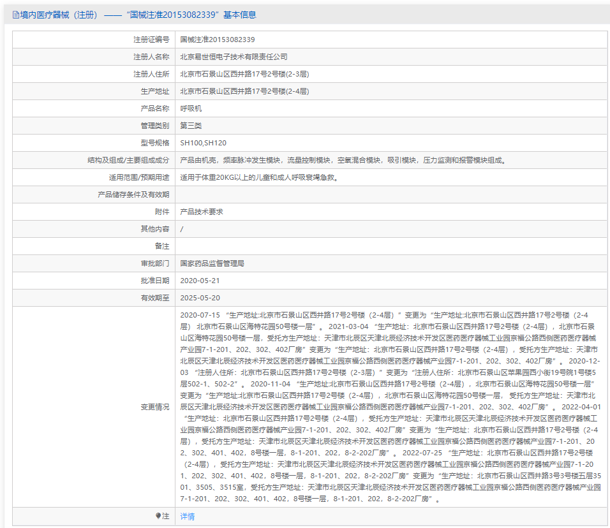Select category value 第三类
Image resolution: width=610 pixels, height=528 pixels.
[191, 126]
